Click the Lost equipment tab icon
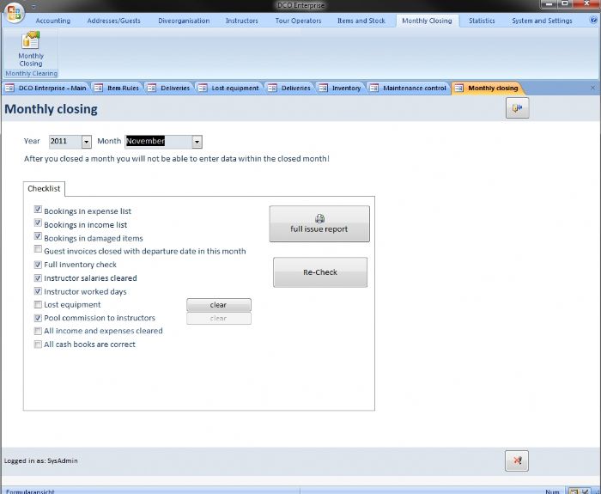The width and height of the screenshot is (601, 494). tap(202, 88)
